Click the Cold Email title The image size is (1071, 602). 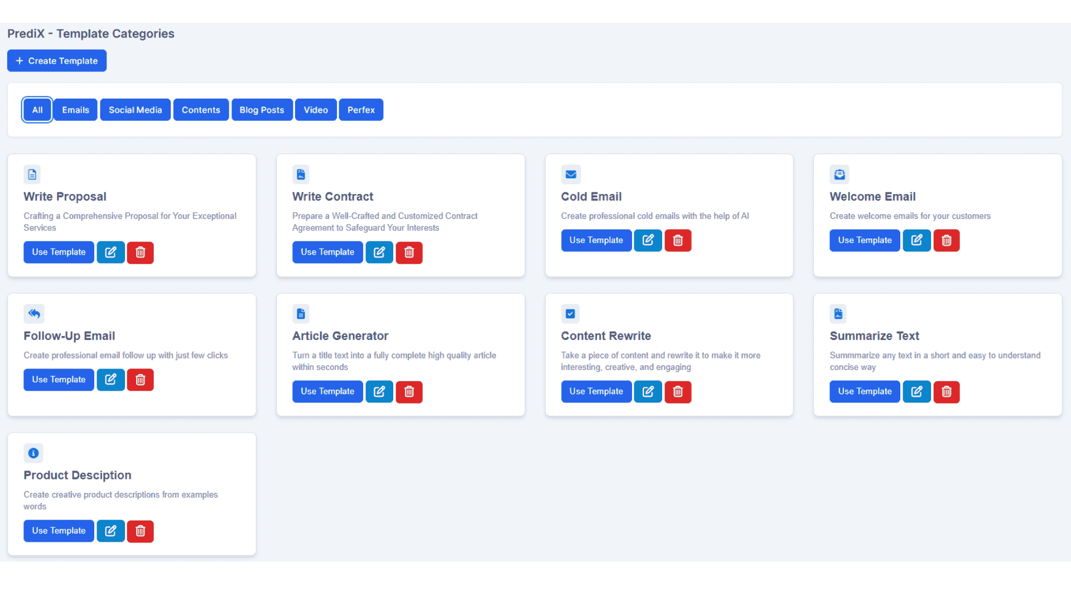tap(591, 197)
